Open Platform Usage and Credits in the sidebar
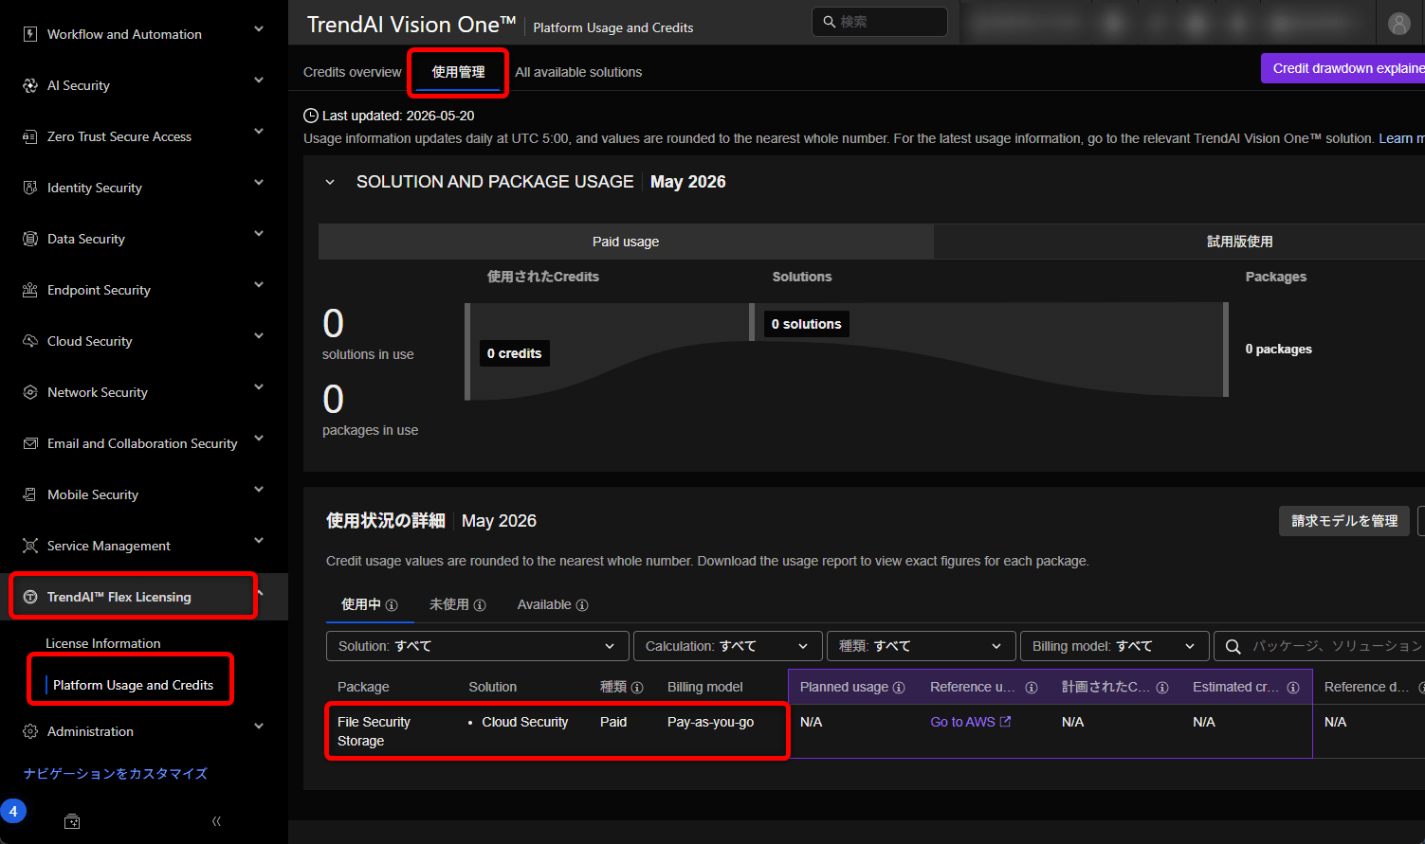The width and height of the screenshot is (1425, 844). (x=133, y=685)
